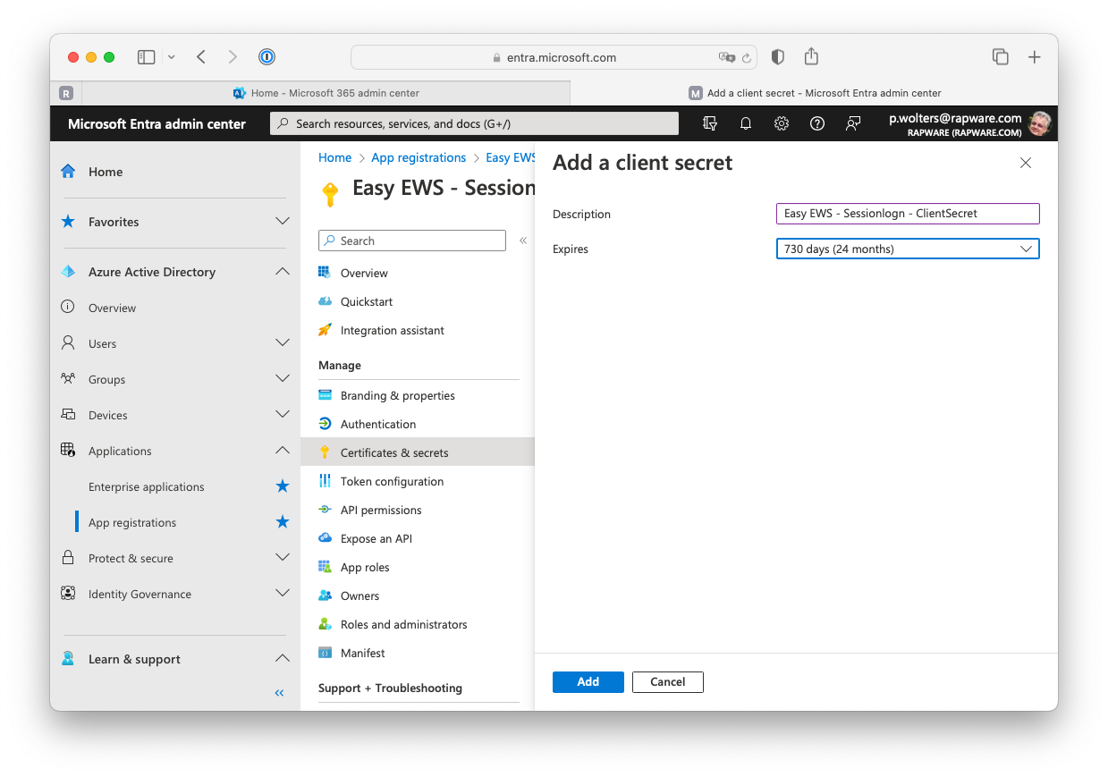This screenshot has height=777, width=1108.
Task: Open Owners menu item
Action: click(359, 595)
